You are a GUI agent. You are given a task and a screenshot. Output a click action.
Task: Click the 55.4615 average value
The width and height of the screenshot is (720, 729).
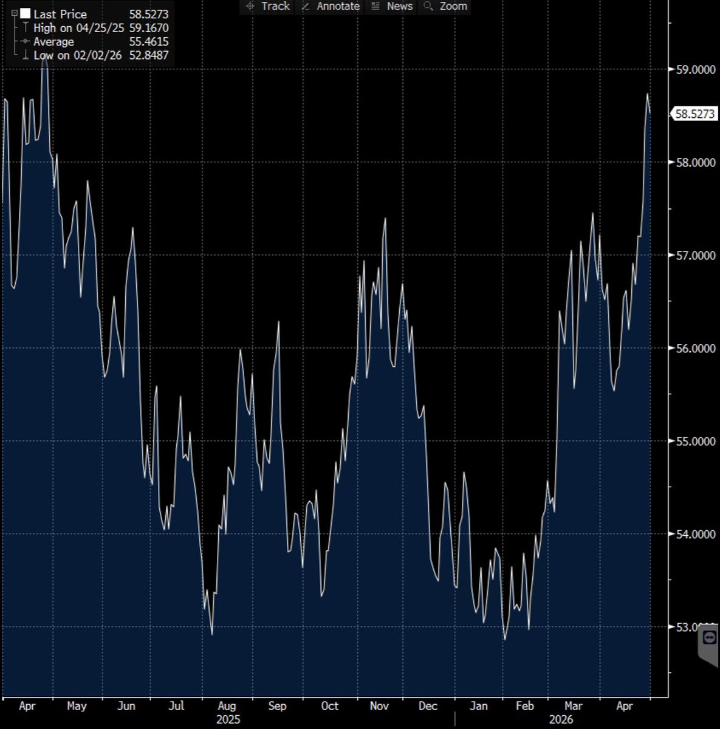click(x=149, y=42)
